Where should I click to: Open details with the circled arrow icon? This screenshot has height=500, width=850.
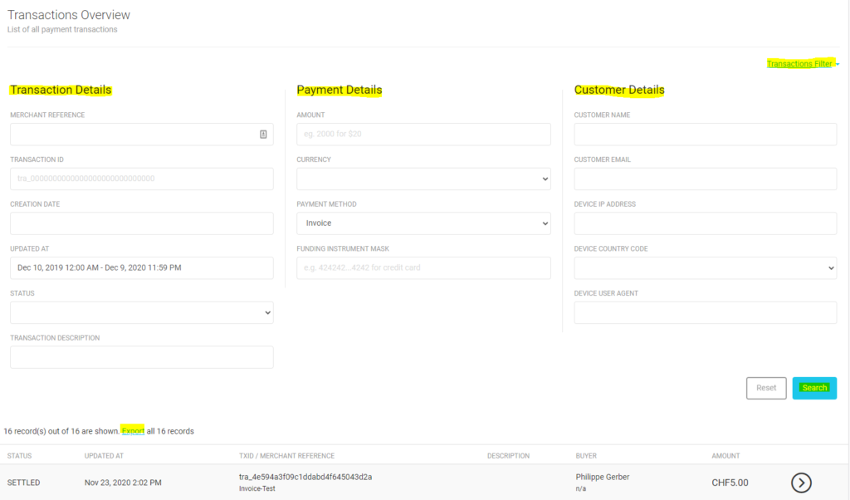(x=801, y=483)
